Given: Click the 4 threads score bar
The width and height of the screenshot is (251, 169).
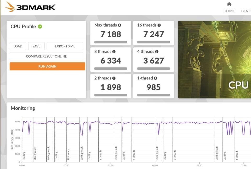Looking at the screenshot, I should coord(153,68).
